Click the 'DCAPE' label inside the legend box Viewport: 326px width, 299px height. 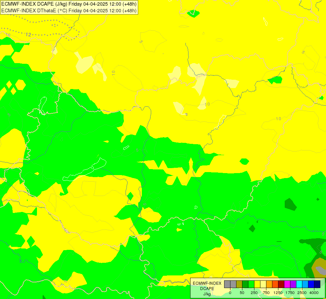(x=207, y=289)
